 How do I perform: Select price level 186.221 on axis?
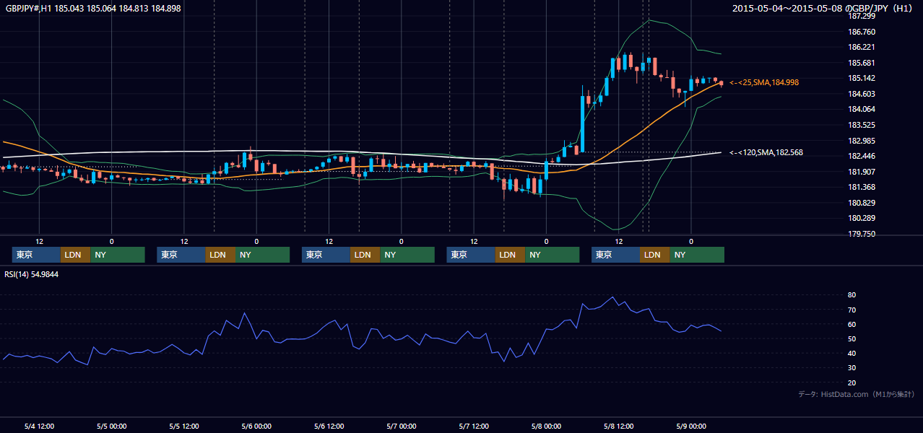point(862,47)
